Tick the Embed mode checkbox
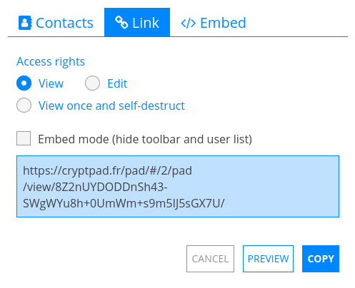This screenshot has height=288, width=355. pyautogui.click(x=24, y=138)
